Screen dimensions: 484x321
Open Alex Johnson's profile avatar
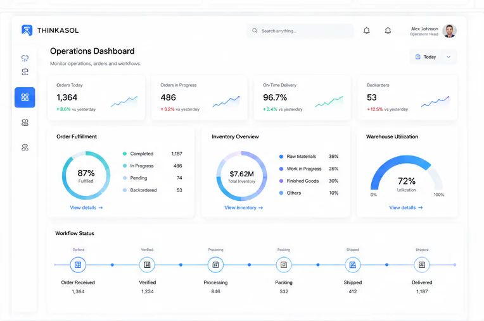pos(449,31)
